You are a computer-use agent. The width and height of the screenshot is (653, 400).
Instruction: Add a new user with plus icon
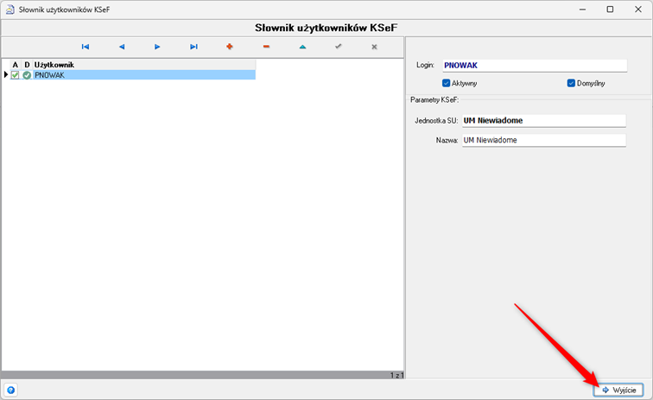[230, 47]
